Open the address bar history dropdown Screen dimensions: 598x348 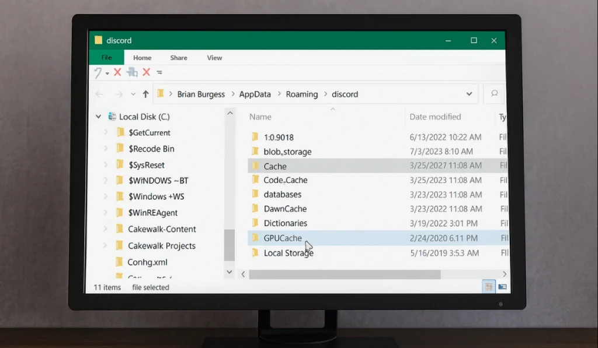tap(469, 94)
